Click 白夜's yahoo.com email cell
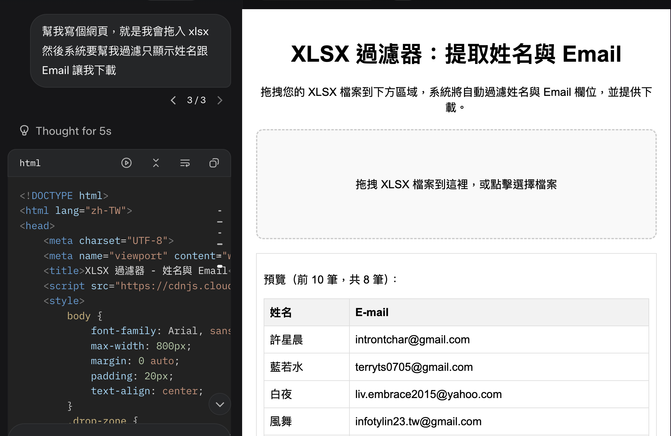The height and width of the screenshot is (436, 671). pos(428,394)
